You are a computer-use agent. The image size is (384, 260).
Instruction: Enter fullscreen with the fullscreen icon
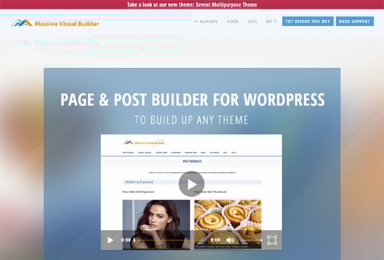272,240
